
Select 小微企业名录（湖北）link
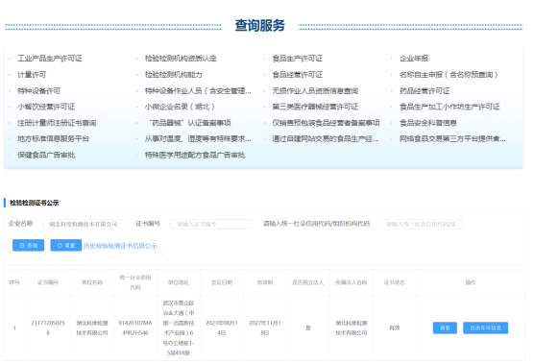(x=180, y=107)
